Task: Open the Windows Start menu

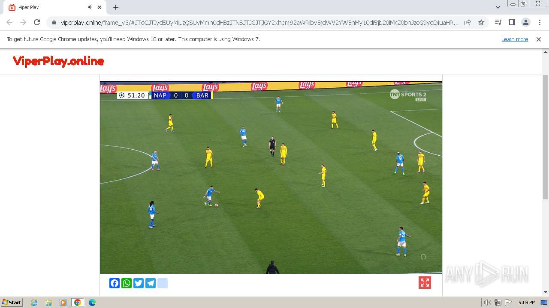Action: [x=12, y=302]
